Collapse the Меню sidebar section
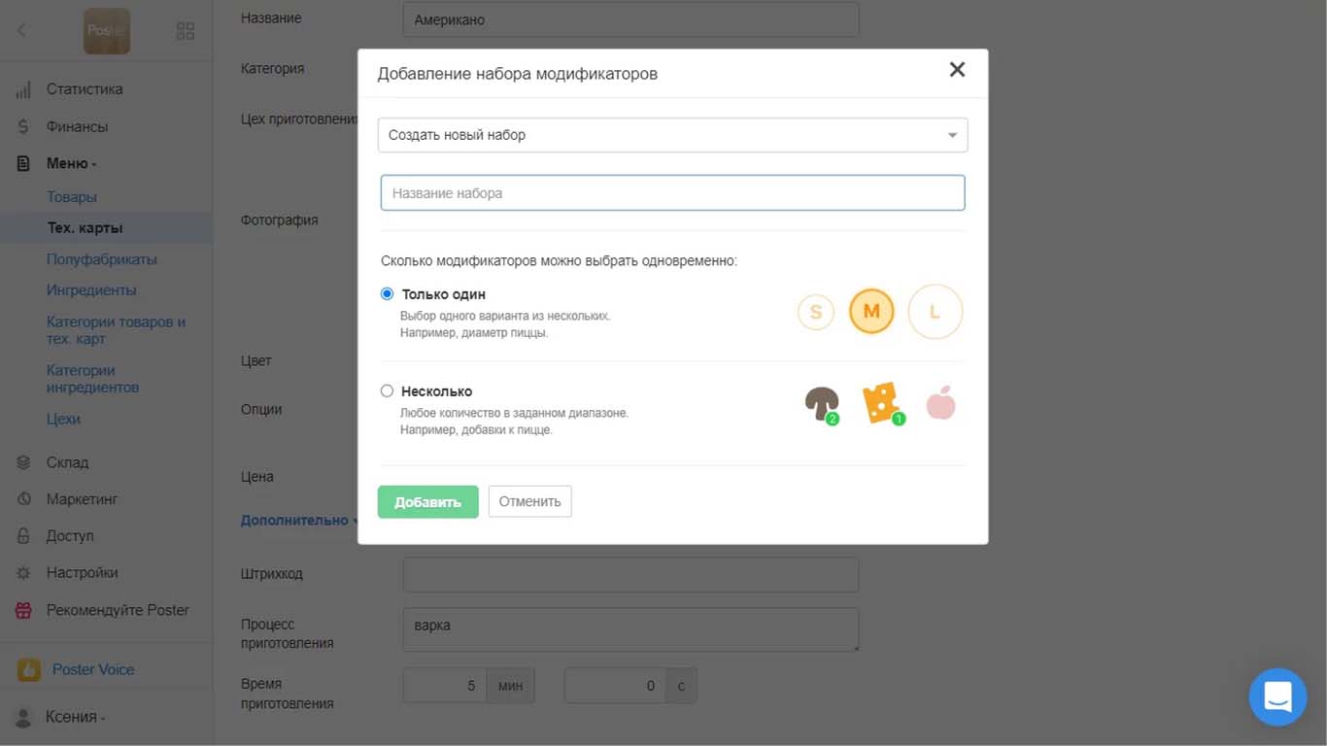The height and width of the screenshot is (746, 1327). click(x=71, y=163)
